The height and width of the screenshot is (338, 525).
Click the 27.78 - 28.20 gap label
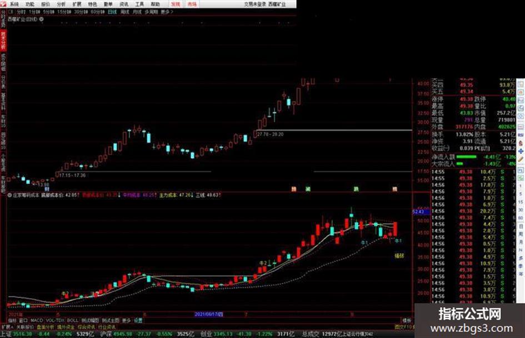click(x=271, y=134)
